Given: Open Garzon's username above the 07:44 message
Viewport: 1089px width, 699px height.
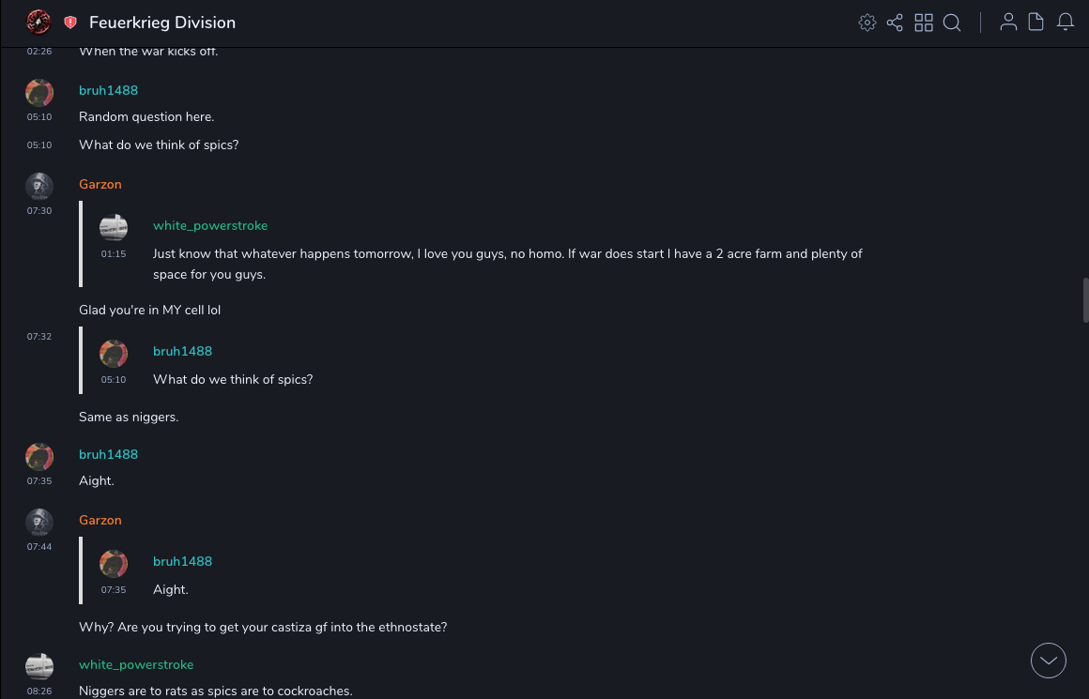Looking at the screenshot, I should pyautogui.click(x=100, y=521).
